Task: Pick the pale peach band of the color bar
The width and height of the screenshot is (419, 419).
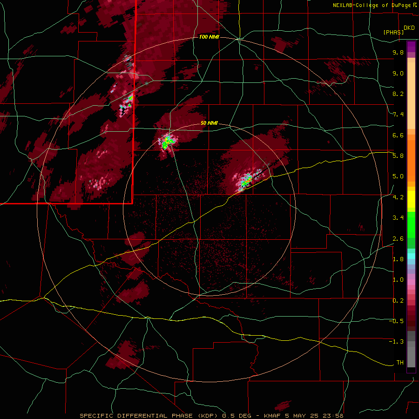Action: pos(411,95)
